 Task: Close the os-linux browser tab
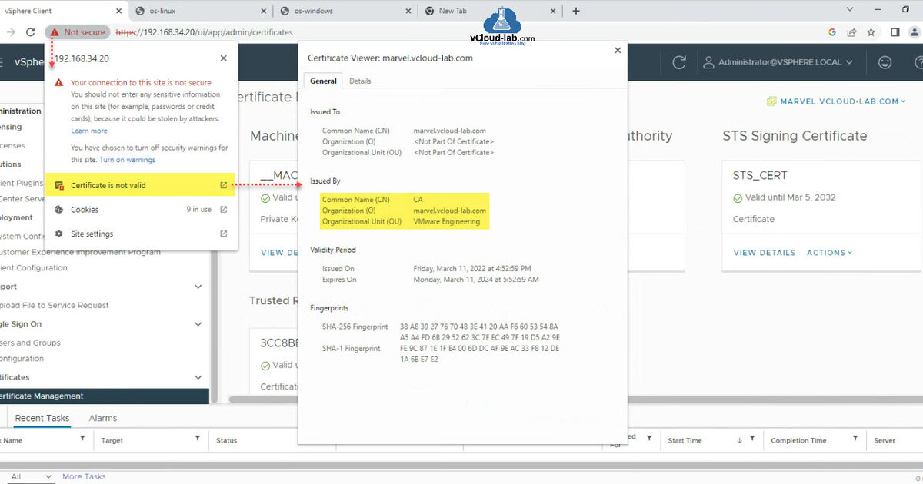[263, 11]
